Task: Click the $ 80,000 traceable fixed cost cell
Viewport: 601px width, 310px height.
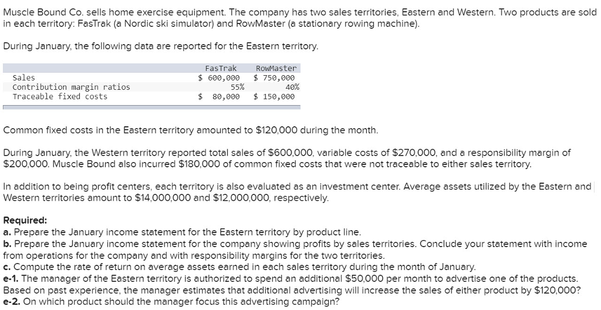Action: (219, 96)
